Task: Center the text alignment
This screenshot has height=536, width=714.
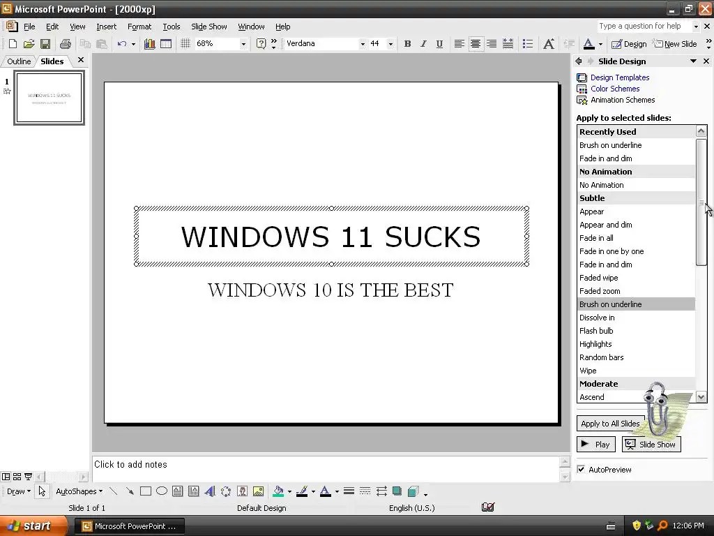Action: 476,44
